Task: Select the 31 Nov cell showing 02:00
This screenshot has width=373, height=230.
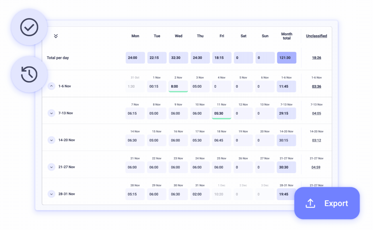Action: point(200,194)
